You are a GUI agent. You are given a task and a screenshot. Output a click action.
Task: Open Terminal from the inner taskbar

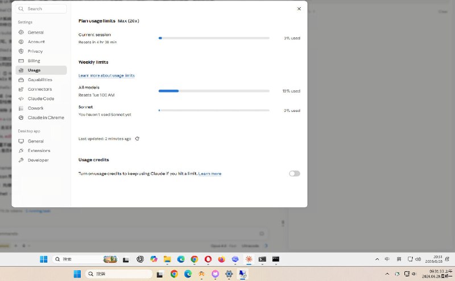coord(262,259)
